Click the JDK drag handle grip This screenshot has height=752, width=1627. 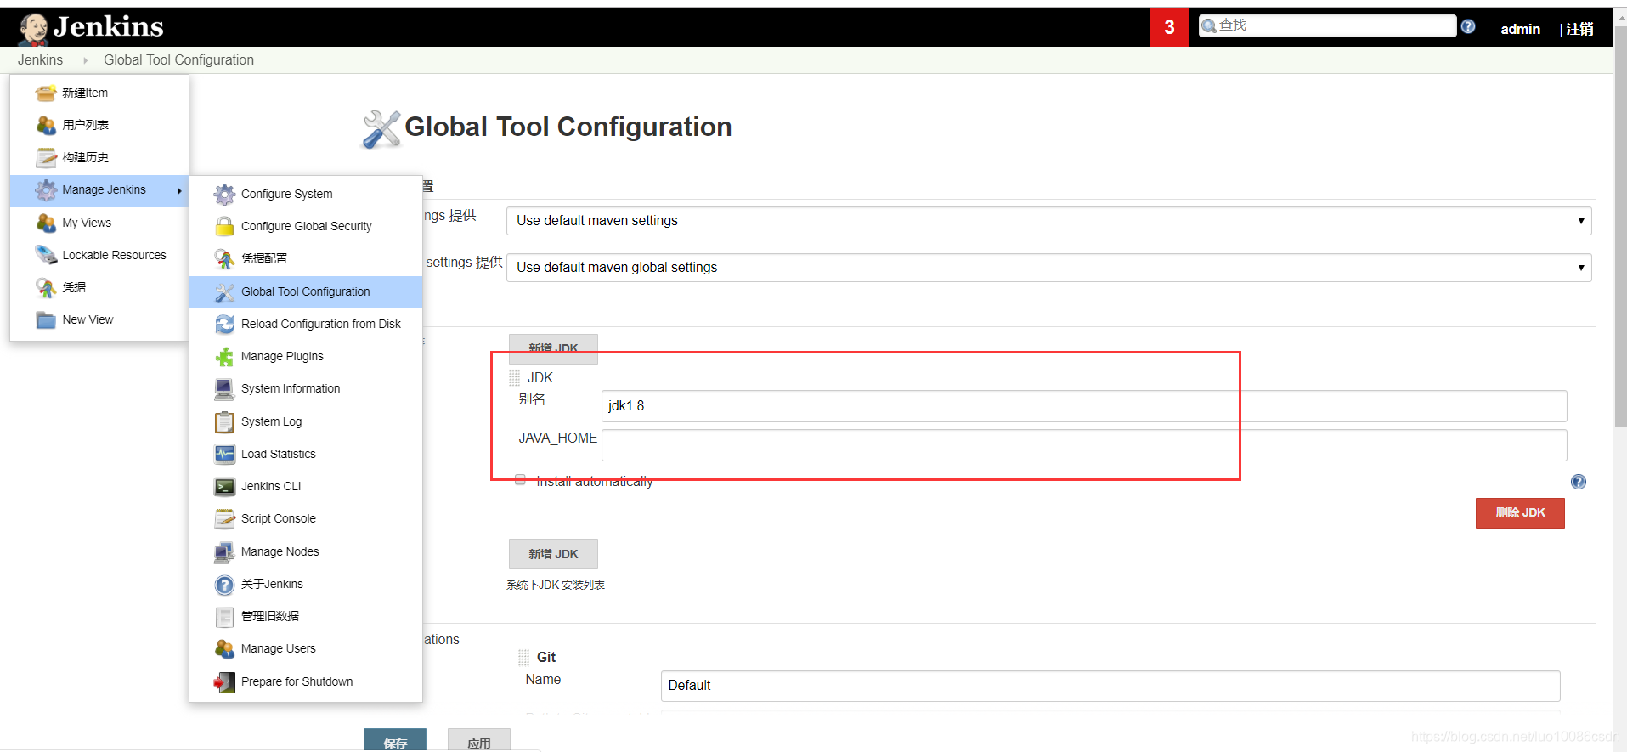pos(515,378)
